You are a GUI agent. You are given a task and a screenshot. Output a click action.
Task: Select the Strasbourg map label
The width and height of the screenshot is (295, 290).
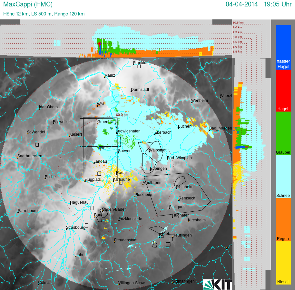coord(75,227)
